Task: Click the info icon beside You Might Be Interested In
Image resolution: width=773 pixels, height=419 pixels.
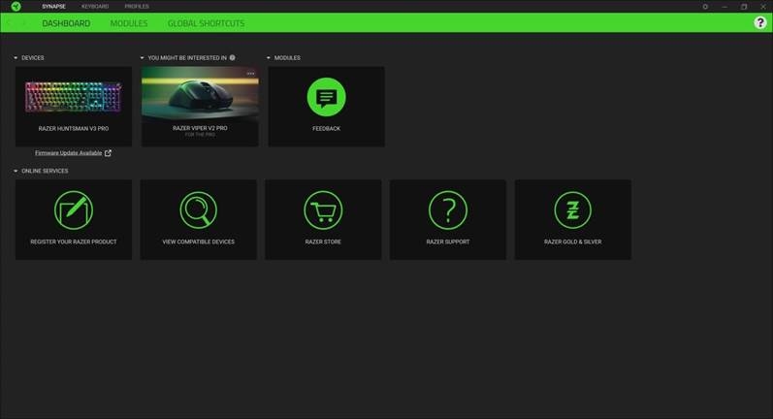Action: click(x=232, y=57)
